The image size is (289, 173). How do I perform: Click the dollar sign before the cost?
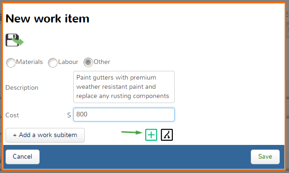69,115
